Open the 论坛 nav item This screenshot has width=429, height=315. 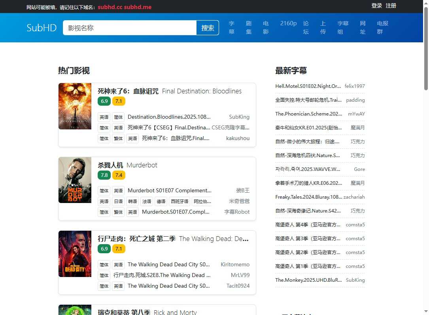pos(306,27)
